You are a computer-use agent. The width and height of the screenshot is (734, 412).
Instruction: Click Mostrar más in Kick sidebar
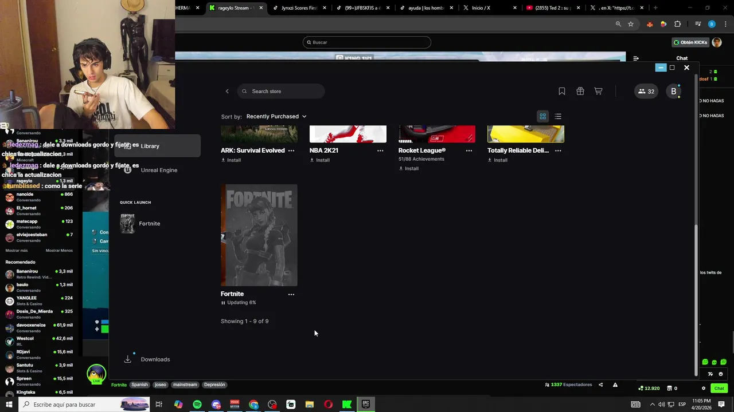pos(17,251)
